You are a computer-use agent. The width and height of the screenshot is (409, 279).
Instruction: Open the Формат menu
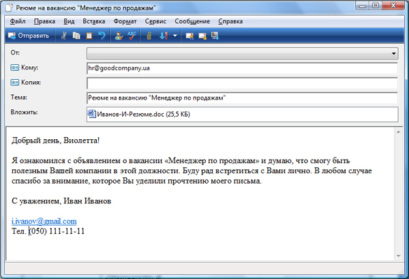(125, 21)
